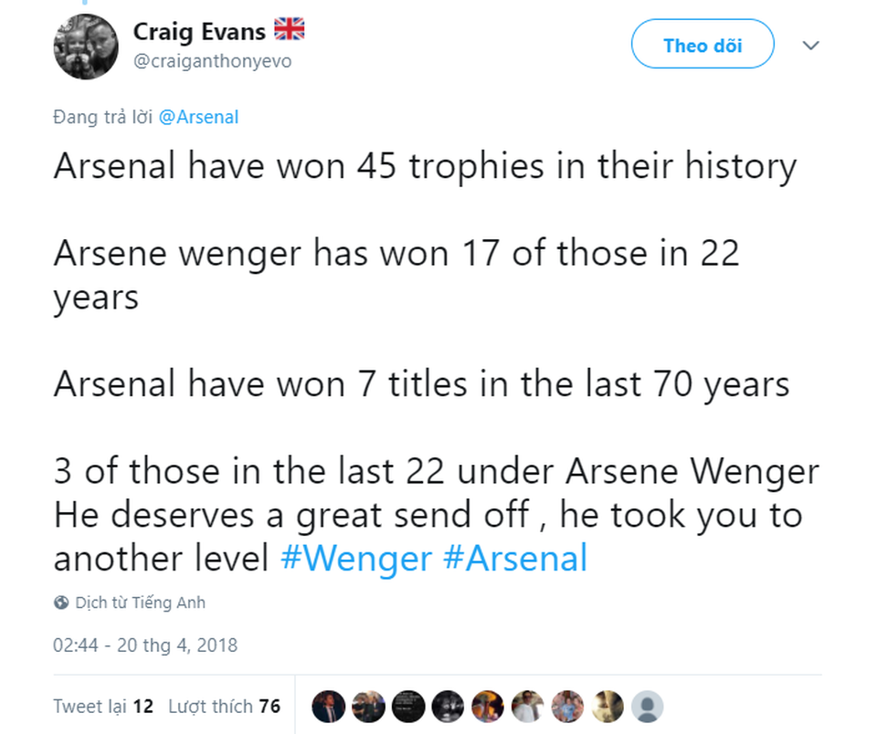Click the liker avatar showing white text on black
Screen dimensions: 877x734
(x=408, y=706)
